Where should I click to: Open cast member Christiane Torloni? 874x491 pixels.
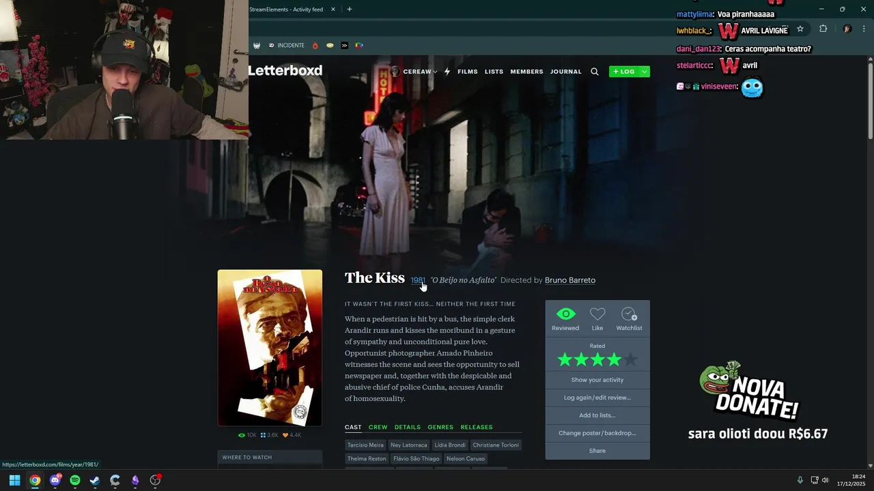pos(496,445)
